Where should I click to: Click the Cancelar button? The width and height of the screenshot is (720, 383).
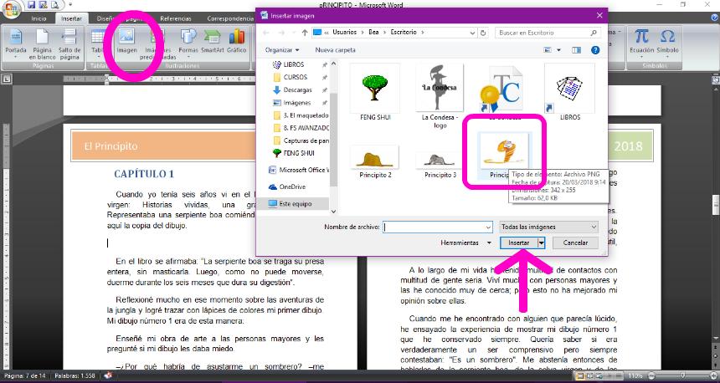coord(575,243)
